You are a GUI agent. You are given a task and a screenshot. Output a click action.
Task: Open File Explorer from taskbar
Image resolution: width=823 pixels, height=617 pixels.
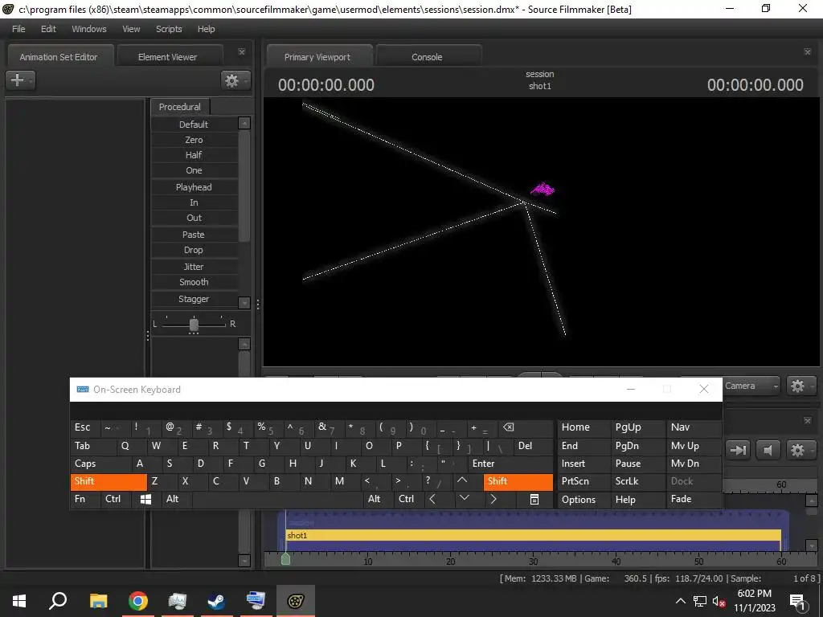click(98, 601)
